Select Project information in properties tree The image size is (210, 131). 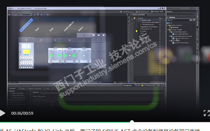(x=17, y=93)
